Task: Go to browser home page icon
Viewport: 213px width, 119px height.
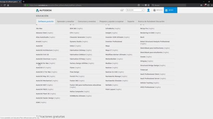Action: pyautogui.click(x=8, y=5)
